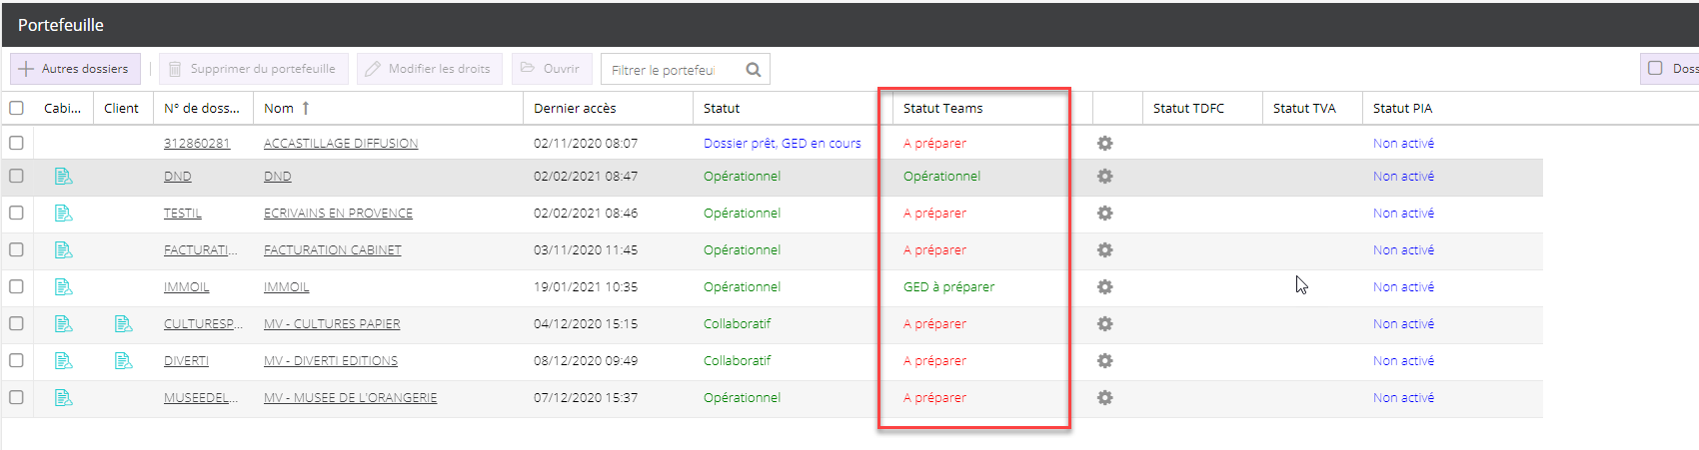The image size is (1699, 450).
Task: Open ACCASTILLAGE DIFFUSION name link
Action: point(341,144)
